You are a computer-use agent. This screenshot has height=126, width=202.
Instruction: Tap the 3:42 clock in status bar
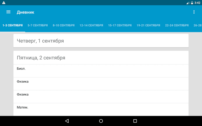coord(197,3)
